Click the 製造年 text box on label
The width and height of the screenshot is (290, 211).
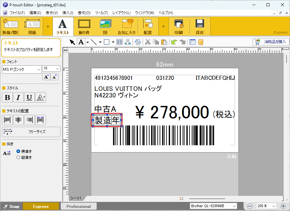click(107, 120)
